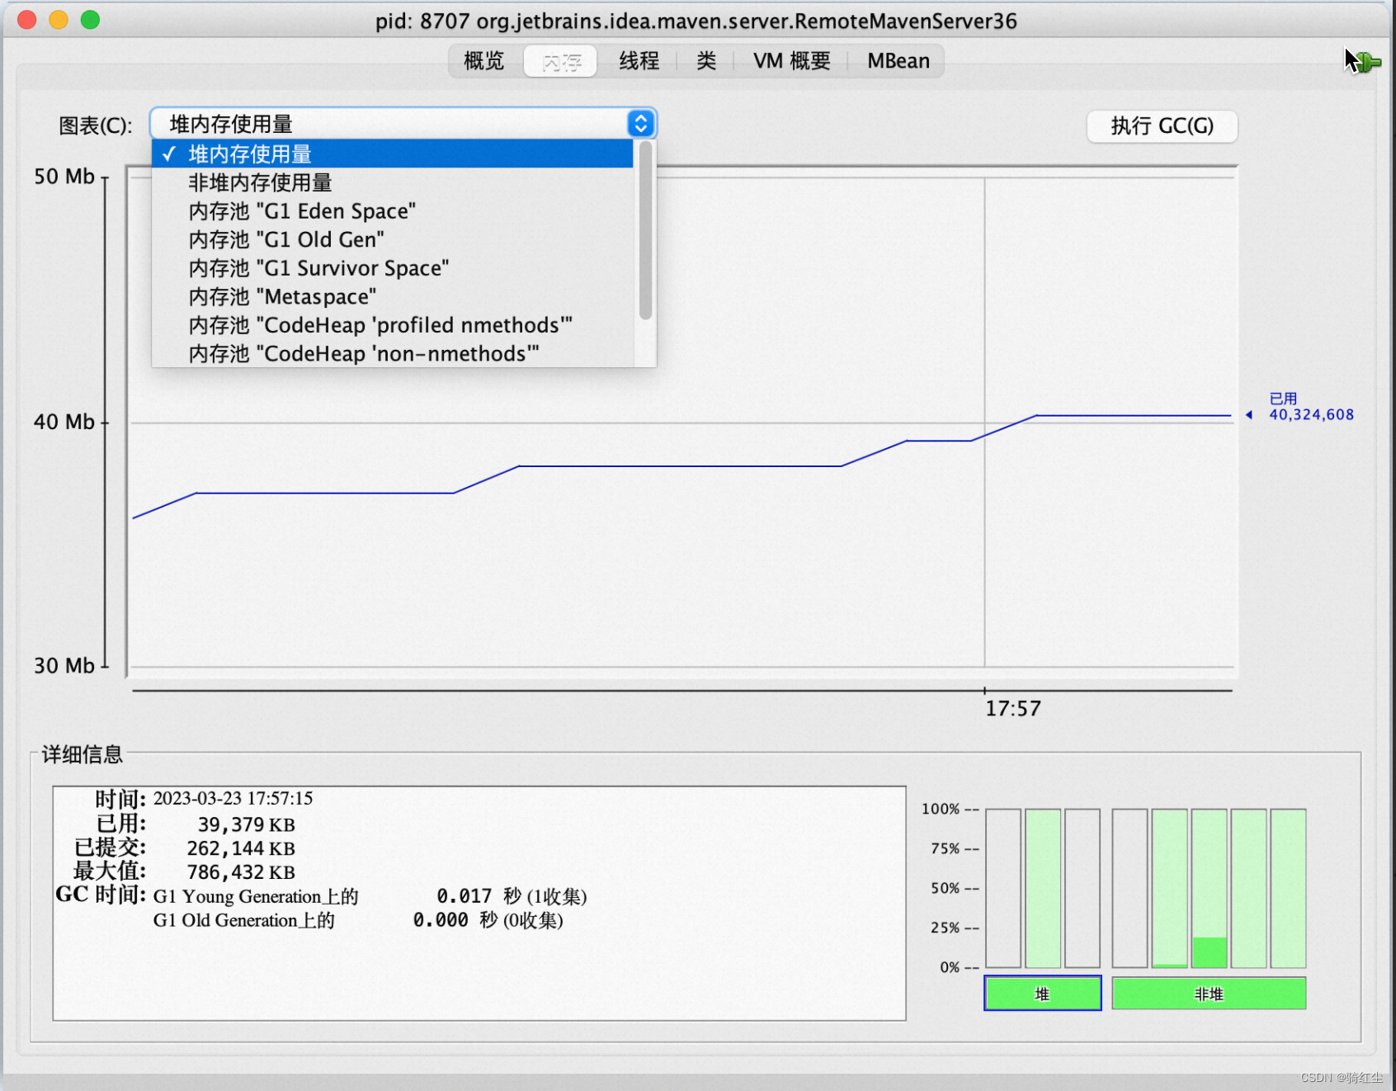Switch to the 概览 tab
The image size is (1396, 1091).
click(484, 61)
